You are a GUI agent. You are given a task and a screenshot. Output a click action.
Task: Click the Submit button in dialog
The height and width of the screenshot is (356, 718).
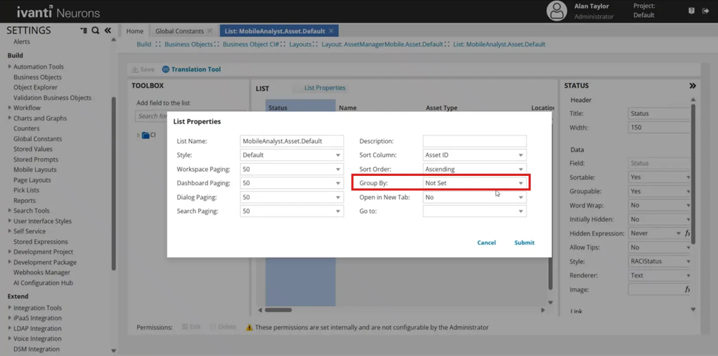pyautogui.click(x=524, y=243)
